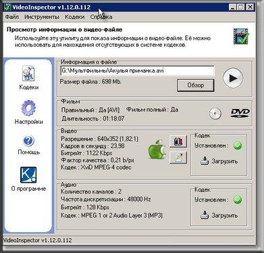Click the notepad report button in the Видео section
The width and height of the screenshot is (264, 253).
coord(178,158)
